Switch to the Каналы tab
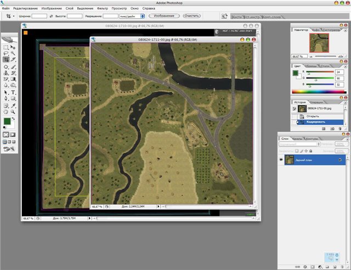 tap(297, 139)
